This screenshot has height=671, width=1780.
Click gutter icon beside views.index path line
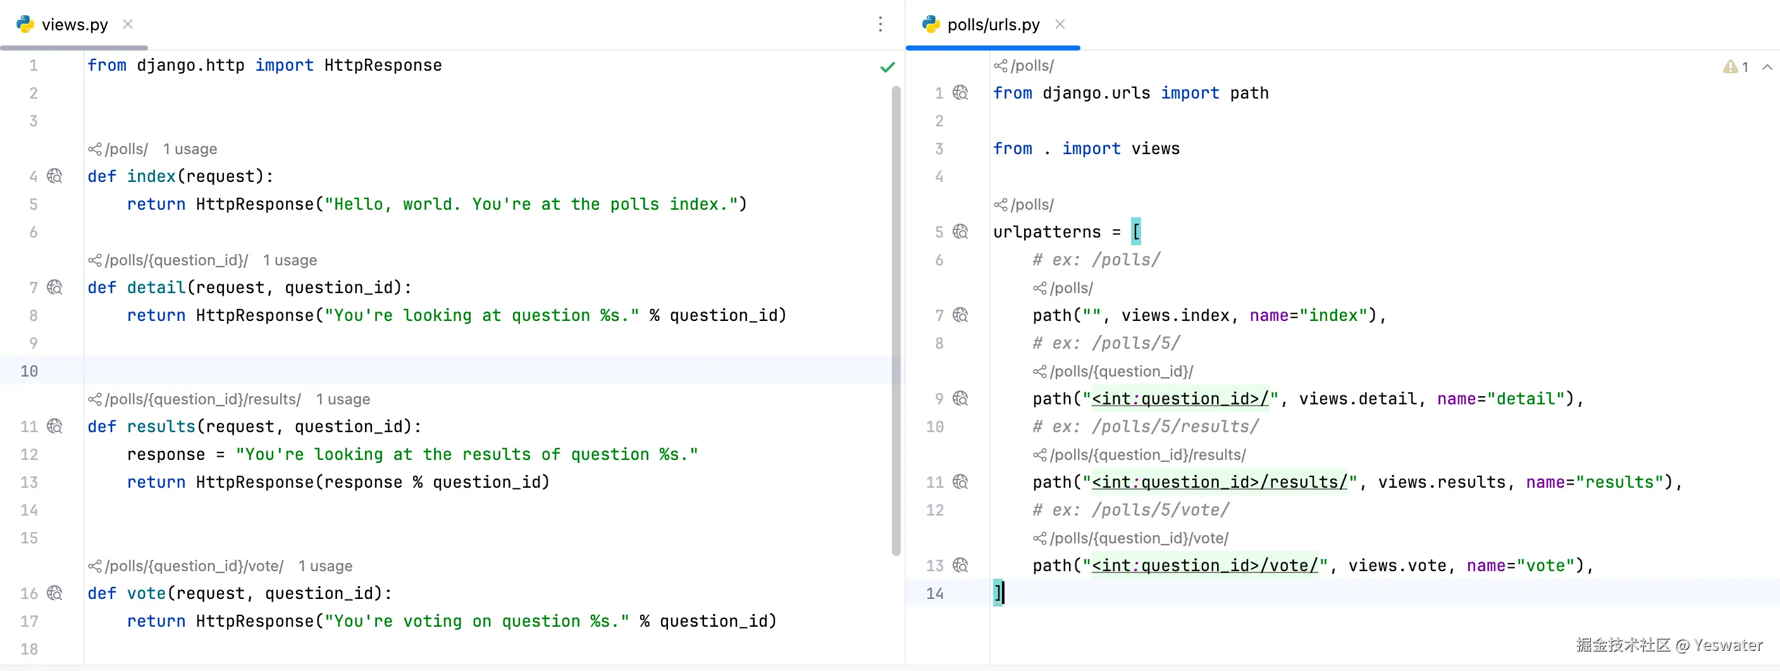[x=960, y=315]
